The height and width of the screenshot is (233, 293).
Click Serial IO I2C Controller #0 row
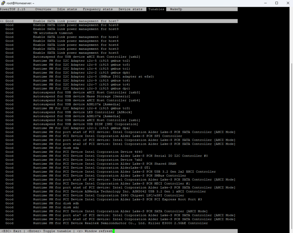(106, 156)
